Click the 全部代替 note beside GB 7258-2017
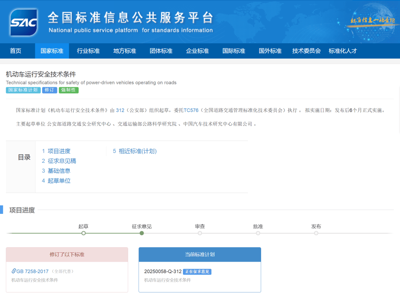 click(63, 272)
